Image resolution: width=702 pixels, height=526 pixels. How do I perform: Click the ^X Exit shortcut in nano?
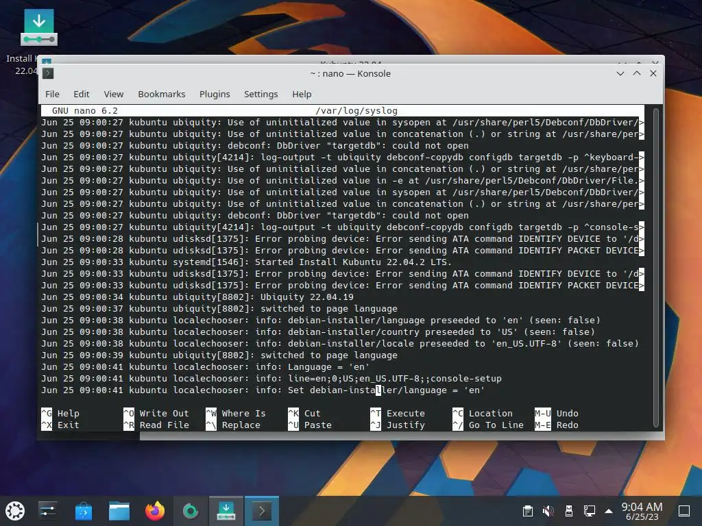[x=60, y=425]
